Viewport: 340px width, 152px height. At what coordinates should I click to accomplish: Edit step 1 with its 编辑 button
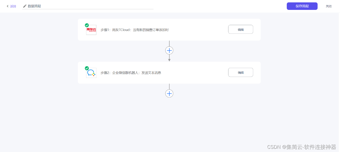(x=240, y=29)
